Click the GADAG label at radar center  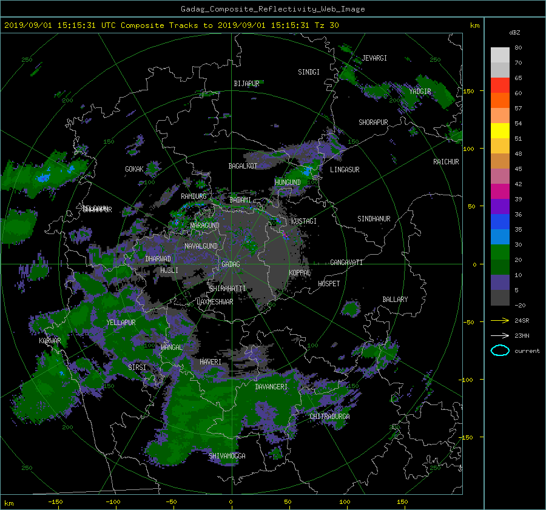(x=231, y=264)
